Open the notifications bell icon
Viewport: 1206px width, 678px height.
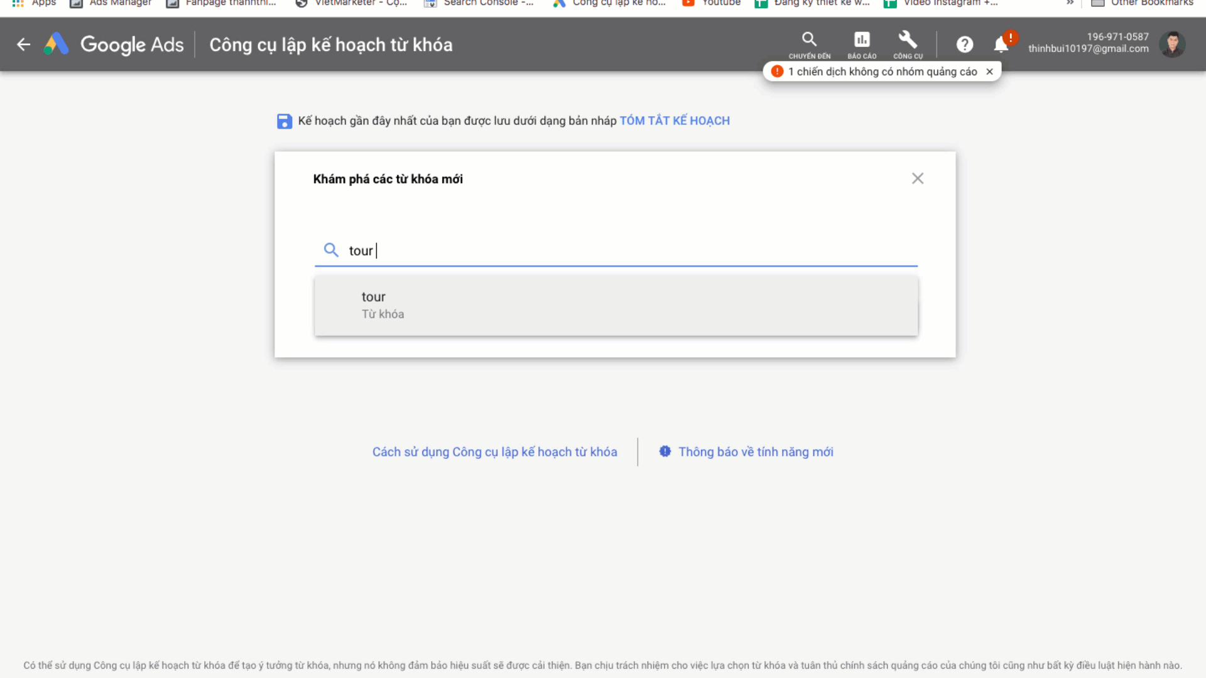[x=1001, y=45]
